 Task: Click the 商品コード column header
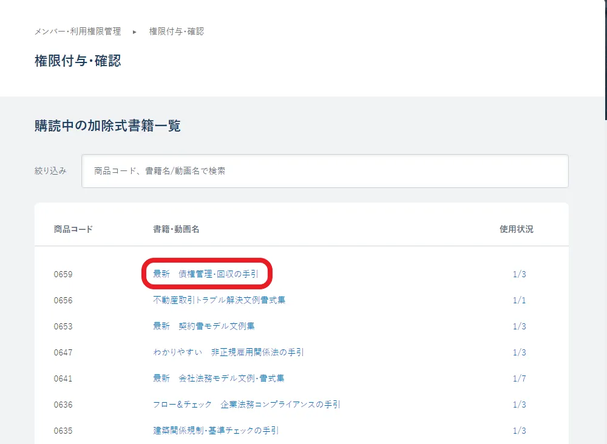[x=73, y=229]
